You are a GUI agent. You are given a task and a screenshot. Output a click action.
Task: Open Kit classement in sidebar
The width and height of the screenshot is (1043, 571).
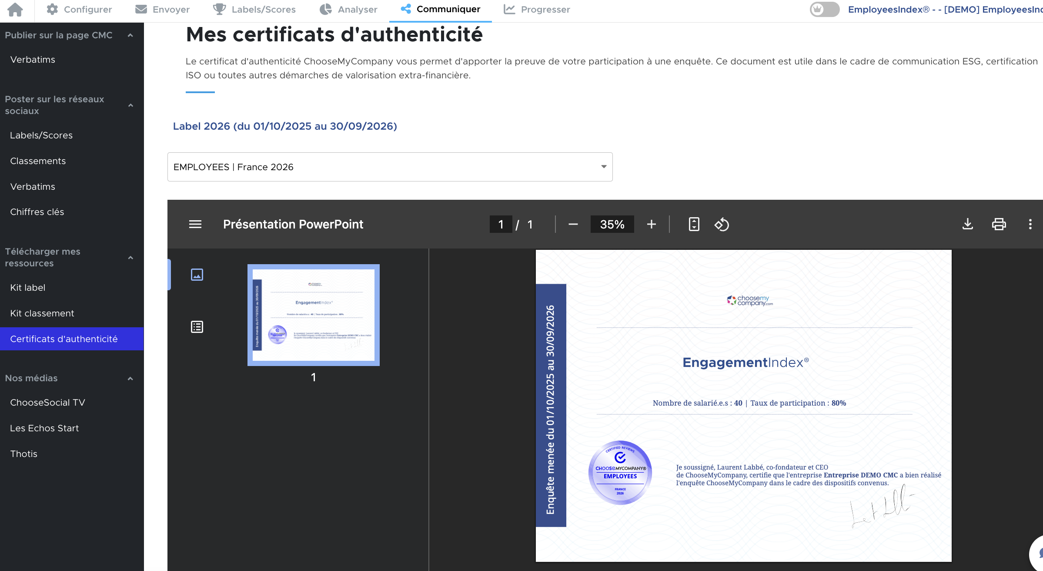pos(42,313)
